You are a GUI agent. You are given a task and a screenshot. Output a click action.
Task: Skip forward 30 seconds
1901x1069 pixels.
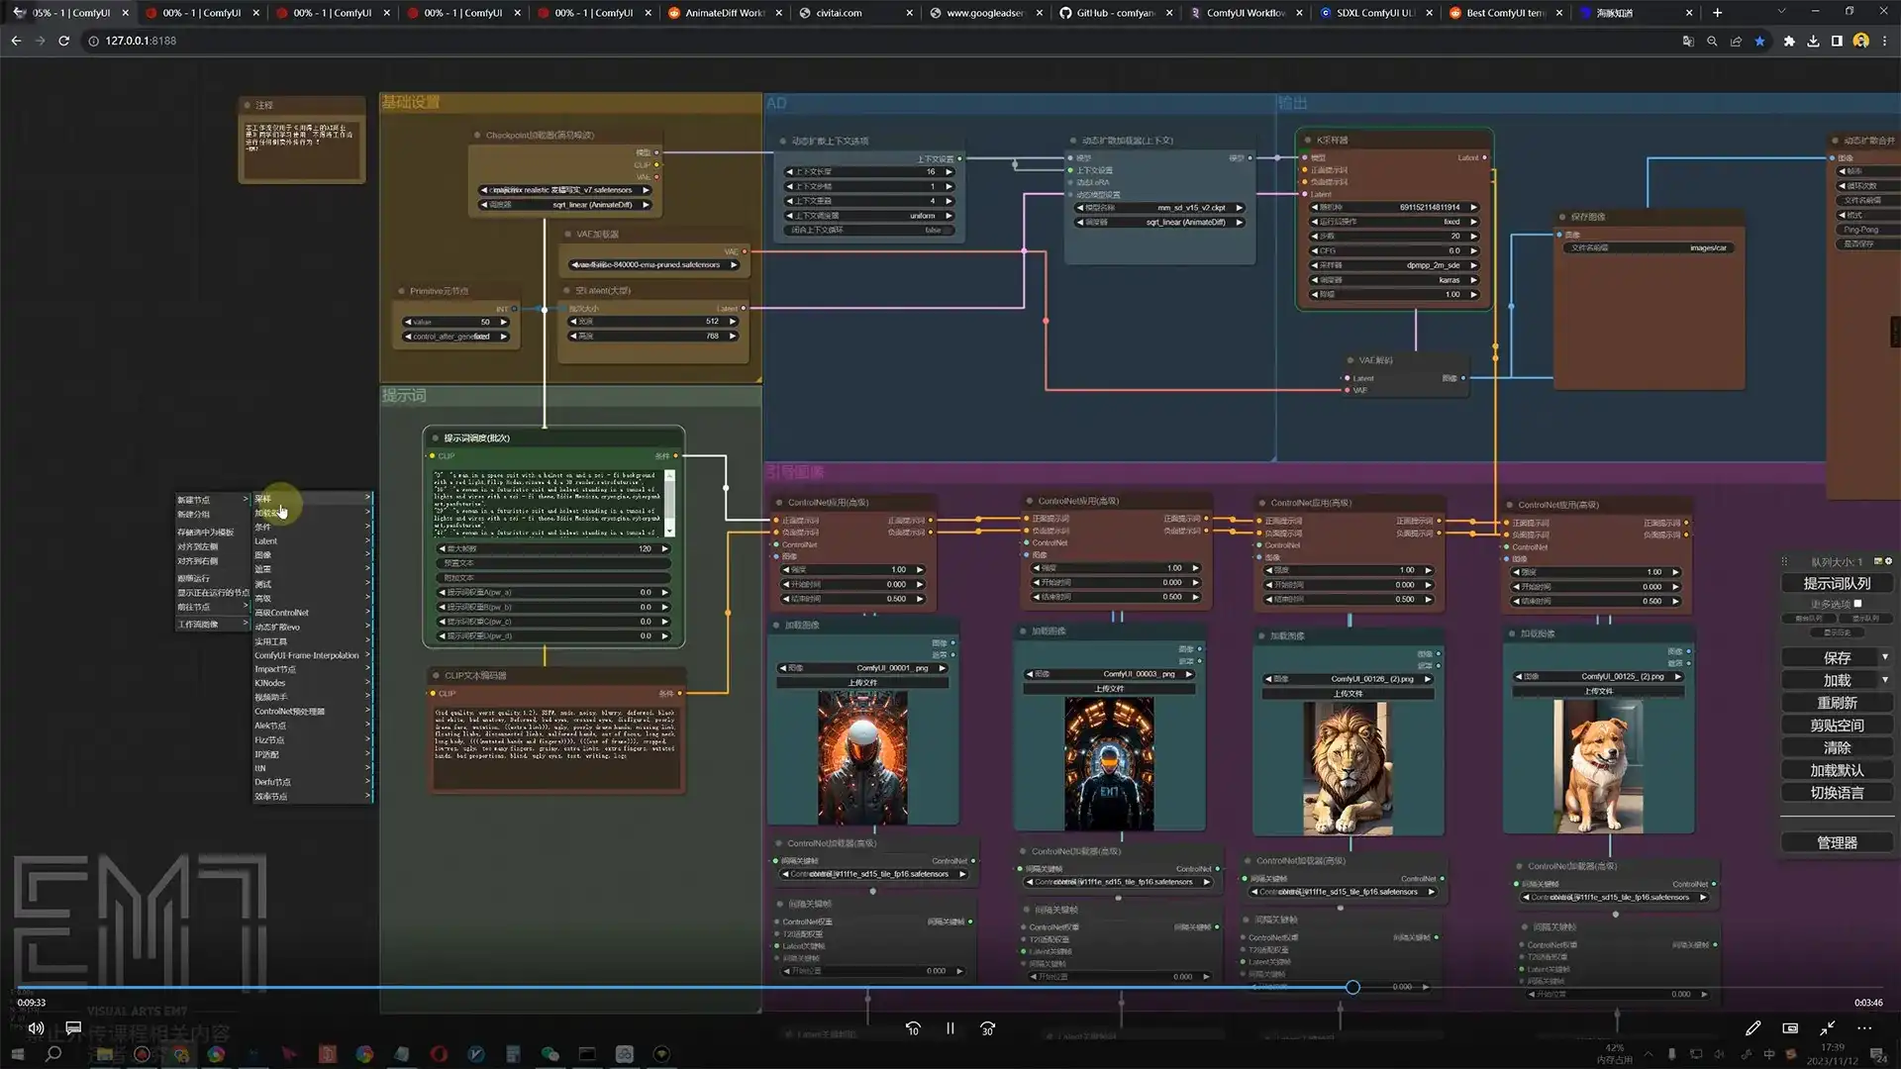tap(987, 1028)
